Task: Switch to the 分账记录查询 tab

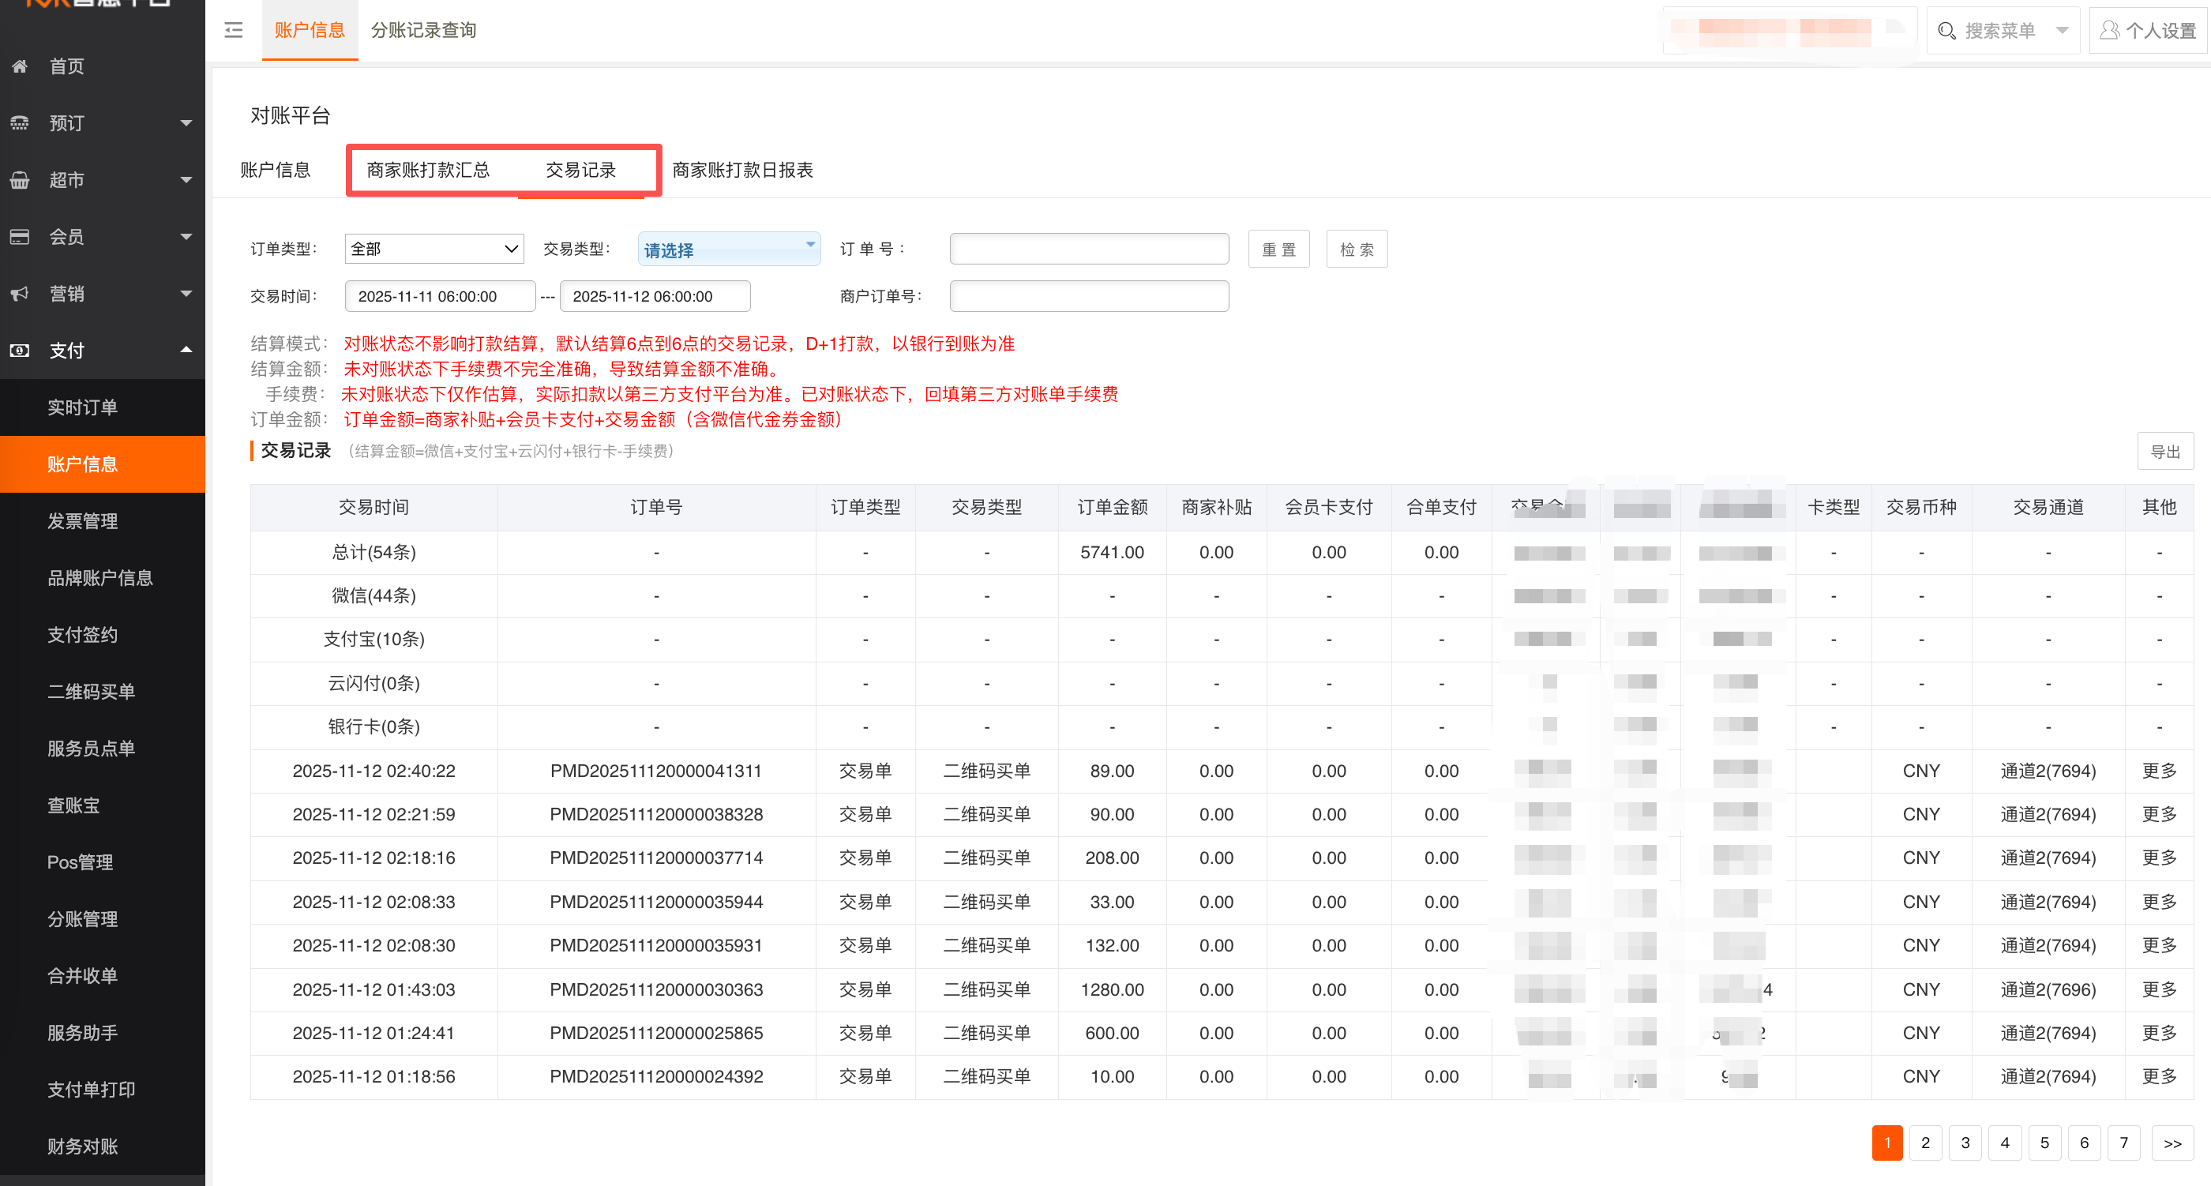Action: pyautogui.click(x=424, y=30)
